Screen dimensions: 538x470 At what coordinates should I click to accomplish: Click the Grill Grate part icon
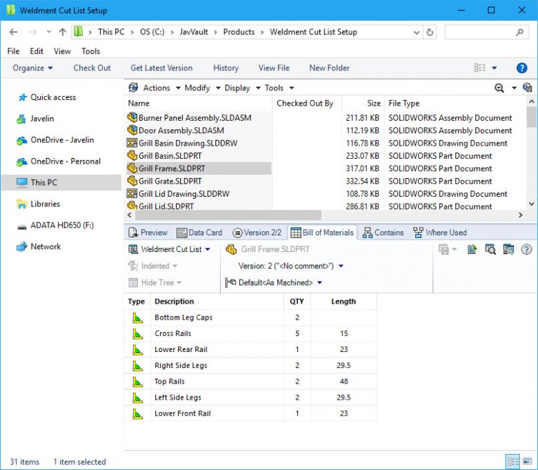pyautogui.click(x=132, y=181)
